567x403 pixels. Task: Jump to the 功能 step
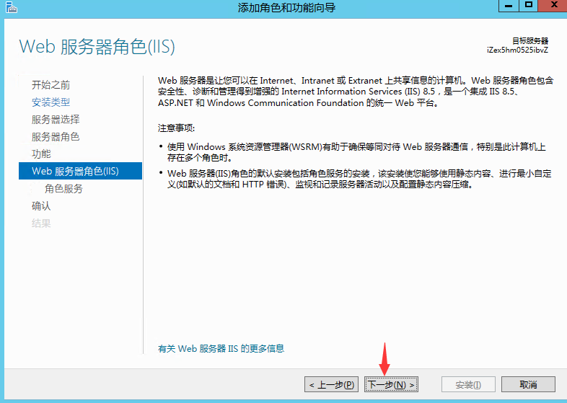click(41, 154)
